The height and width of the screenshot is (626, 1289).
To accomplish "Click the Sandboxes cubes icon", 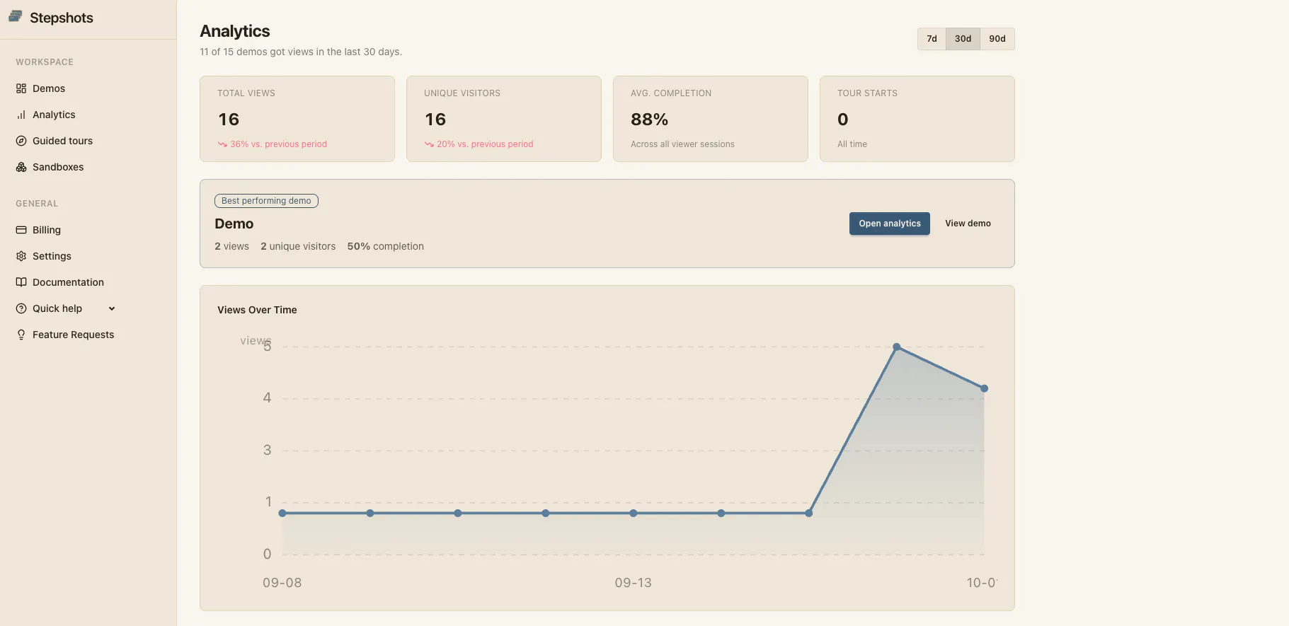I will click(21, 167).
